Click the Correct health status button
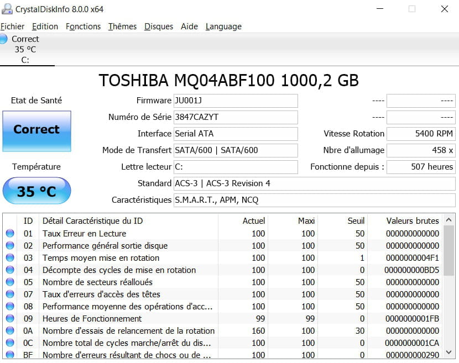The image size is (459, 363). [37, 131]
